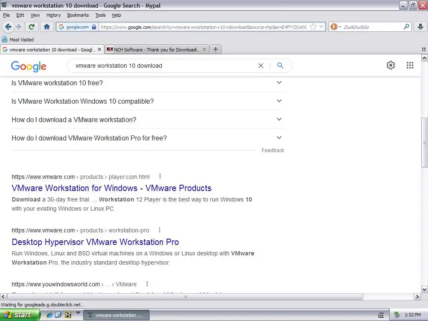The width and height of the screenshot is (428, 321).
Task: Click the Forward navigation arrow
Action: 18,27
